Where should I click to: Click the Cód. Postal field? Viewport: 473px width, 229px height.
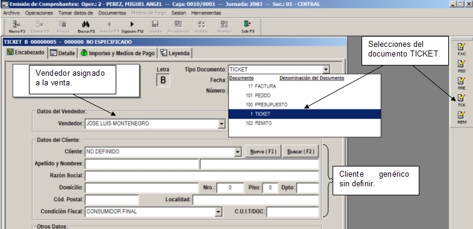click(x=111, y=200)
